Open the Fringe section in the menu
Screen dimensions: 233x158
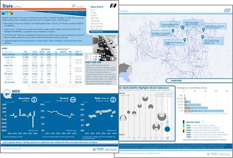click(x=93, y=13)
